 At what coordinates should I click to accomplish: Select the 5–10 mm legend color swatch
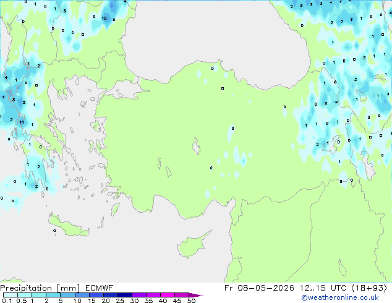(x=67, y=295)
